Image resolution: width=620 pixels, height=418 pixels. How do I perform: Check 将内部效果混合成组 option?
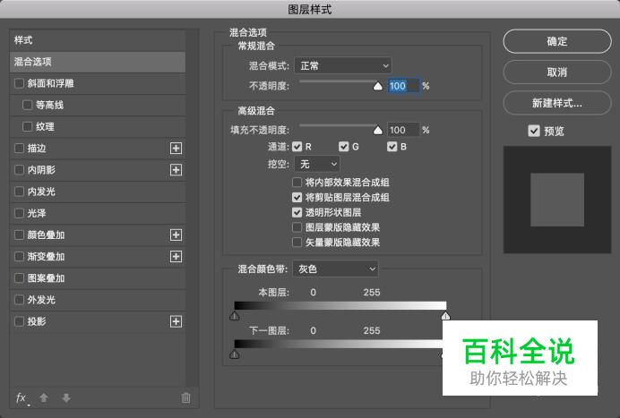(x=297, y=183)
